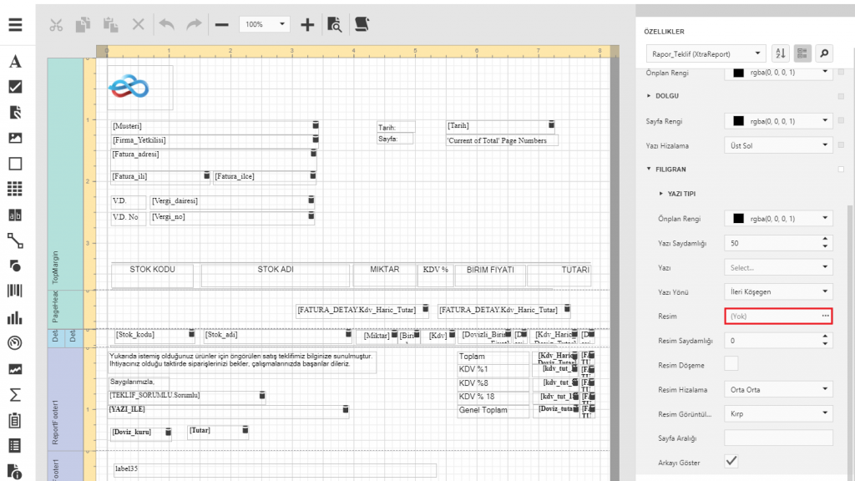
Task: Select the Barcode tool in toolbox
Action: coord(15,291)
